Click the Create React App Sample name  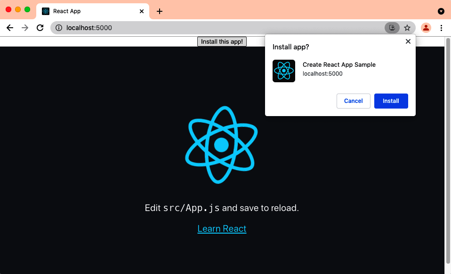pyautogui.click(x=339, y=65)
